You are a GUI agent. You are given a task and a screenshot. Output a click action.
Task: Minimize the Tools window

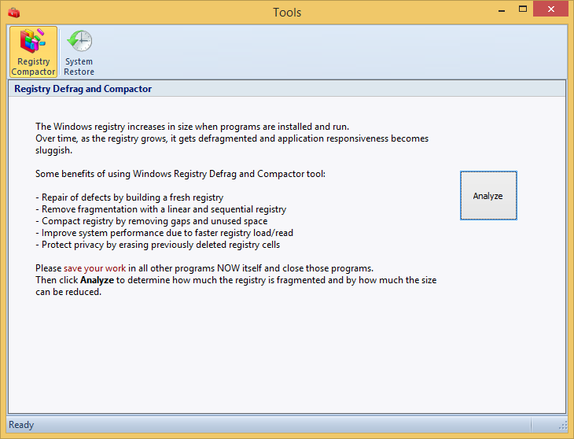(502, 10)
